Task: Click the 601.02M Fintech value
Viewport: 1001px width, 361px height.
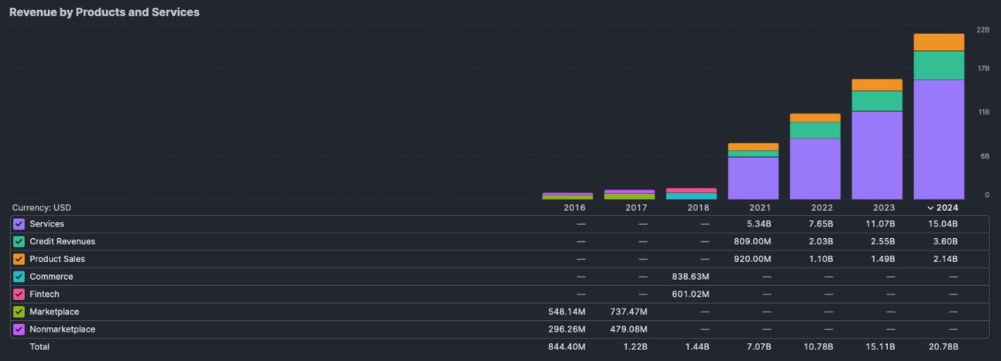Action: coord(692,295)
